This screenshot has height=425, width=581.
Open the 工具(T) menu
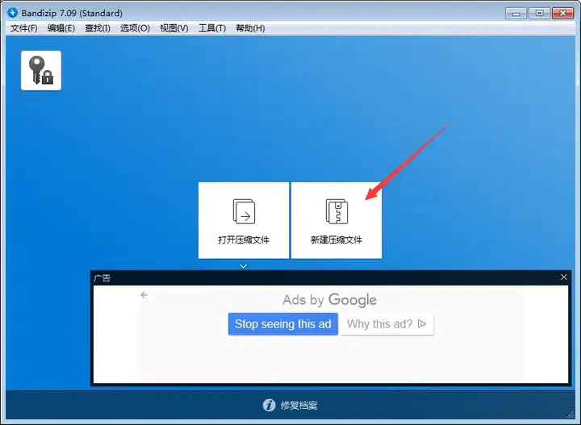212,28
